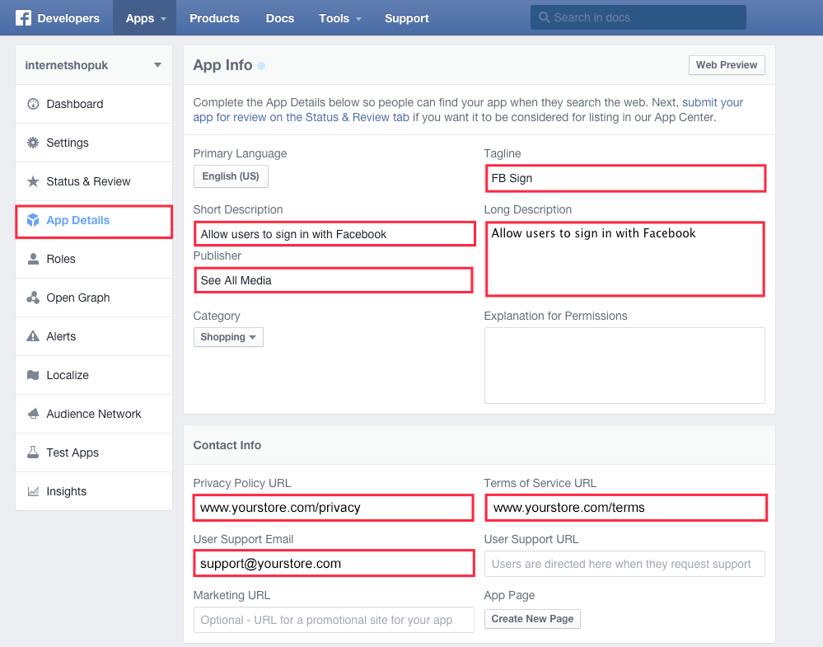The width and height of the screenshot is (823, 647).
Task: Open the Tools dropdown menu
Action: (340, 18)
